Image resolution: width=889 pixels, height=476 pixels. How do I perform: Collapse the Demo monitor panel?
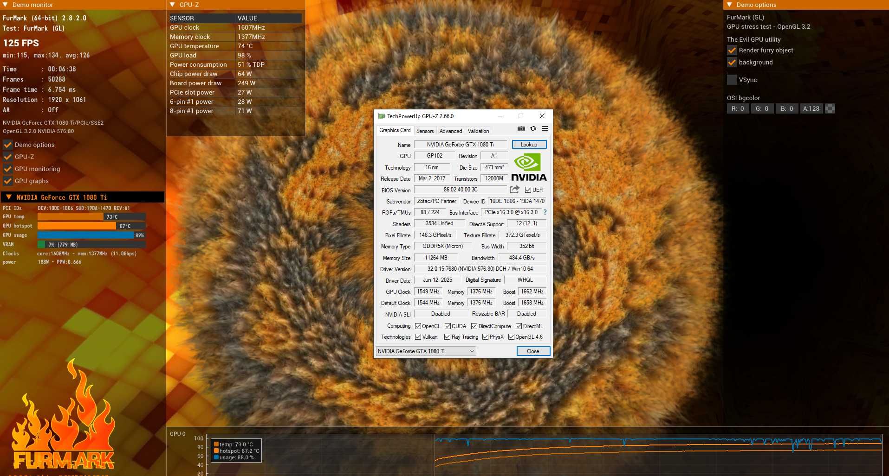click(x=5, y=5)
